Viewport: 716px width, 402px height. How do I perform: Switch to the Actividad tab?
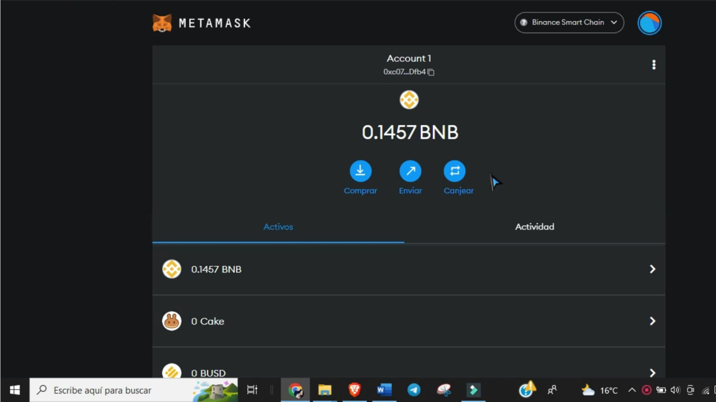pos(534,227)
